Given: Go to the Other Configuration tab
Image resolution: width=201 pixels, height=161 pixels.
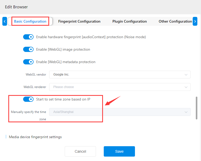Looking at the screenshot, I should coord(175,21).
